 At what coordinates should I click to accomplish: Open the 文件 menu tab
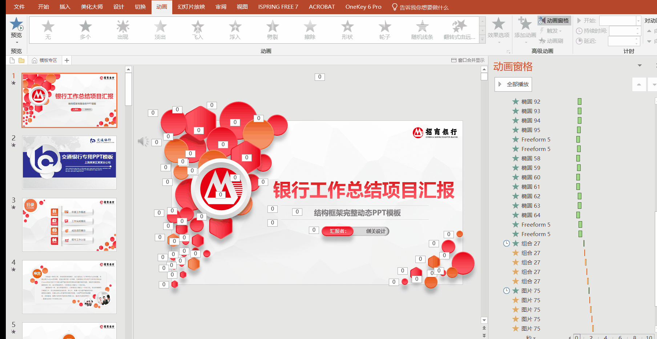pyautogui.click(x=19, y=7)
